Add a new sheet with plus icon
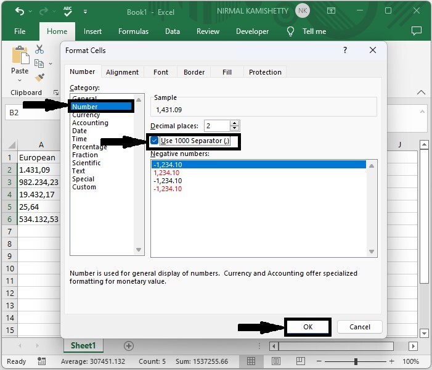The image size is (432, 370). (129, 346)
